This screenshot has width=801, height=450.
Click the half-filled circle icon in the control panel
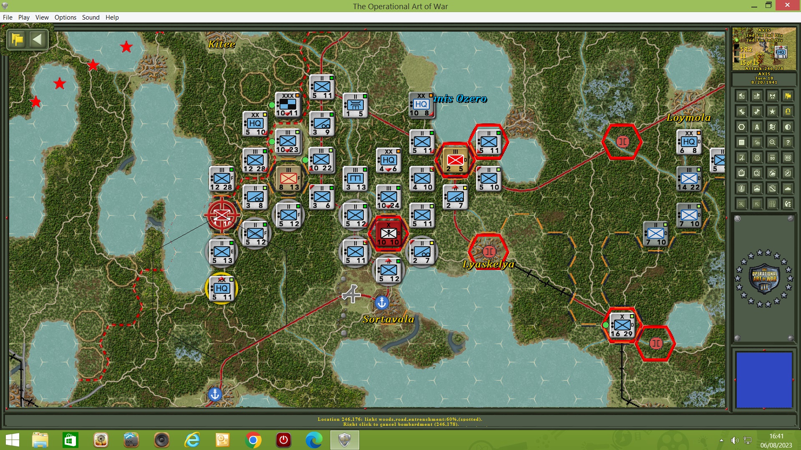point(788,127)
